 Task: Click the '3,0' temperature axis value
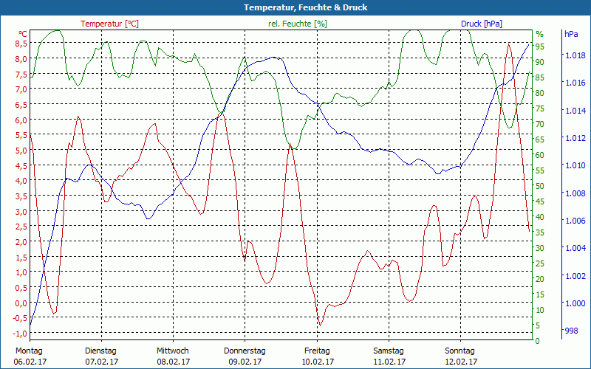coord(21,211)
